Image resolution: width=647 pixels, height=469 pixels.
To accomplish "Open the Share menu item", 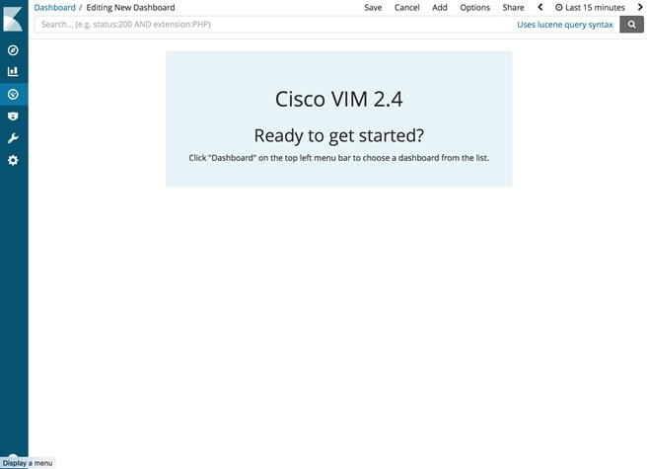I will coord(513,8).
